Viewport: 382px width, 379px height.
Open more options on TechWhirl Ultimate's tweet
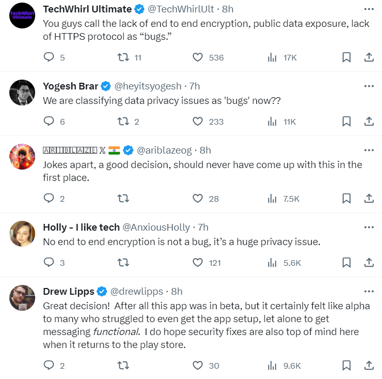tap(369, 9)
